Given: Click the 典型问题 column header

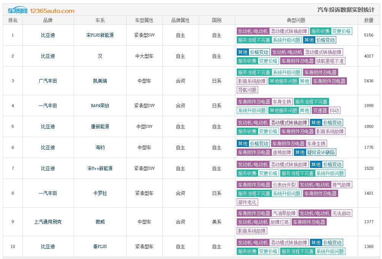Looking at the screenshot, I should (x=296, y=20).
